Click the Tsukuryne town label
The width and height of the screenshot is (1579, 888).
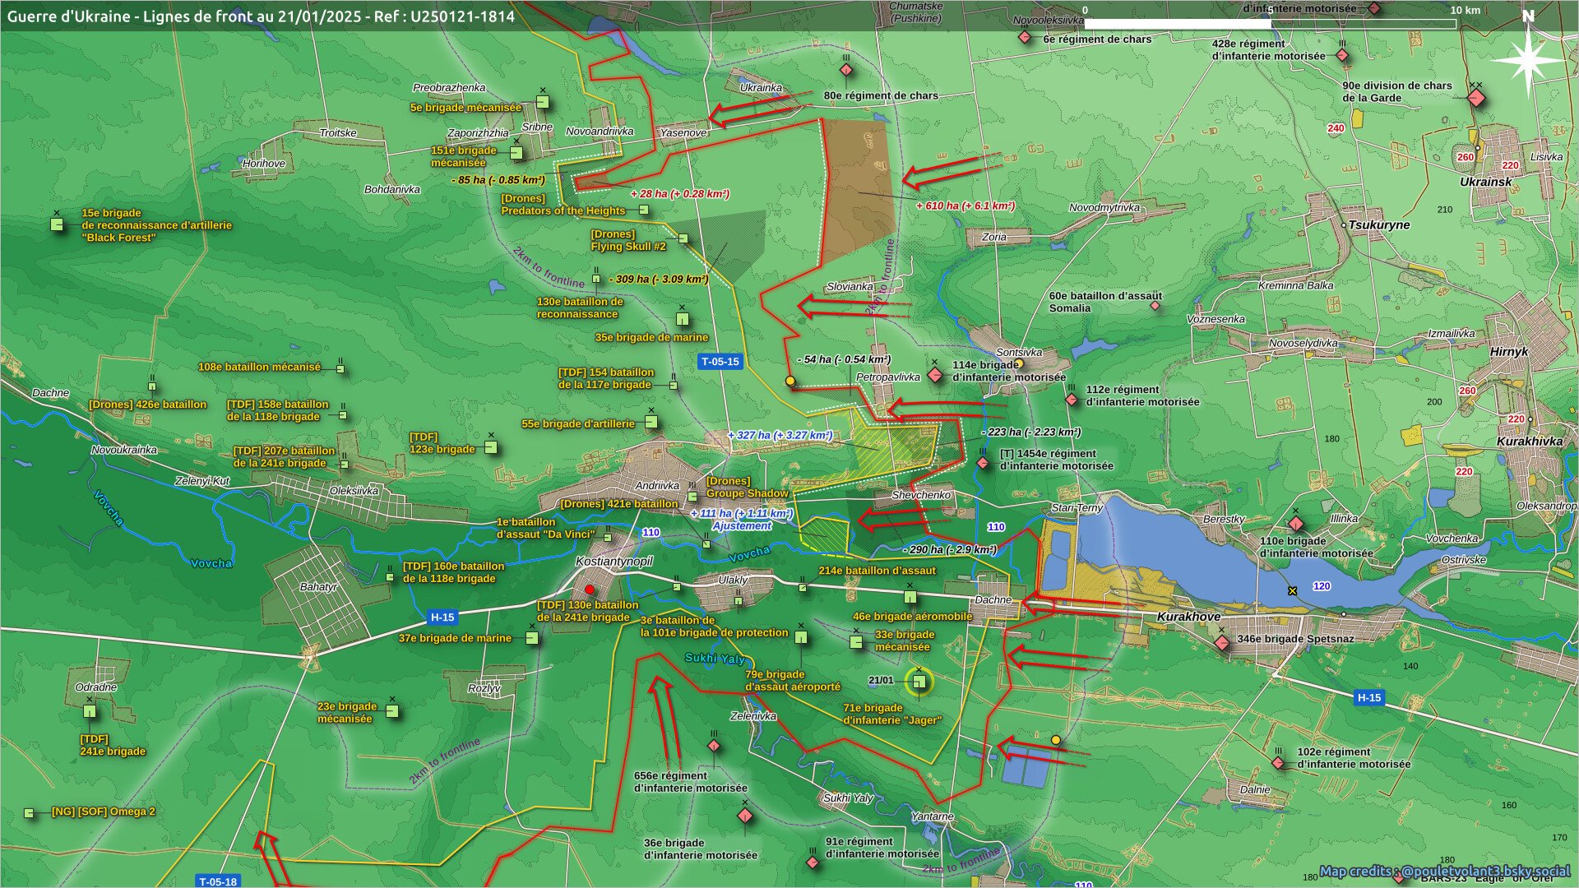coord(1379,224)
